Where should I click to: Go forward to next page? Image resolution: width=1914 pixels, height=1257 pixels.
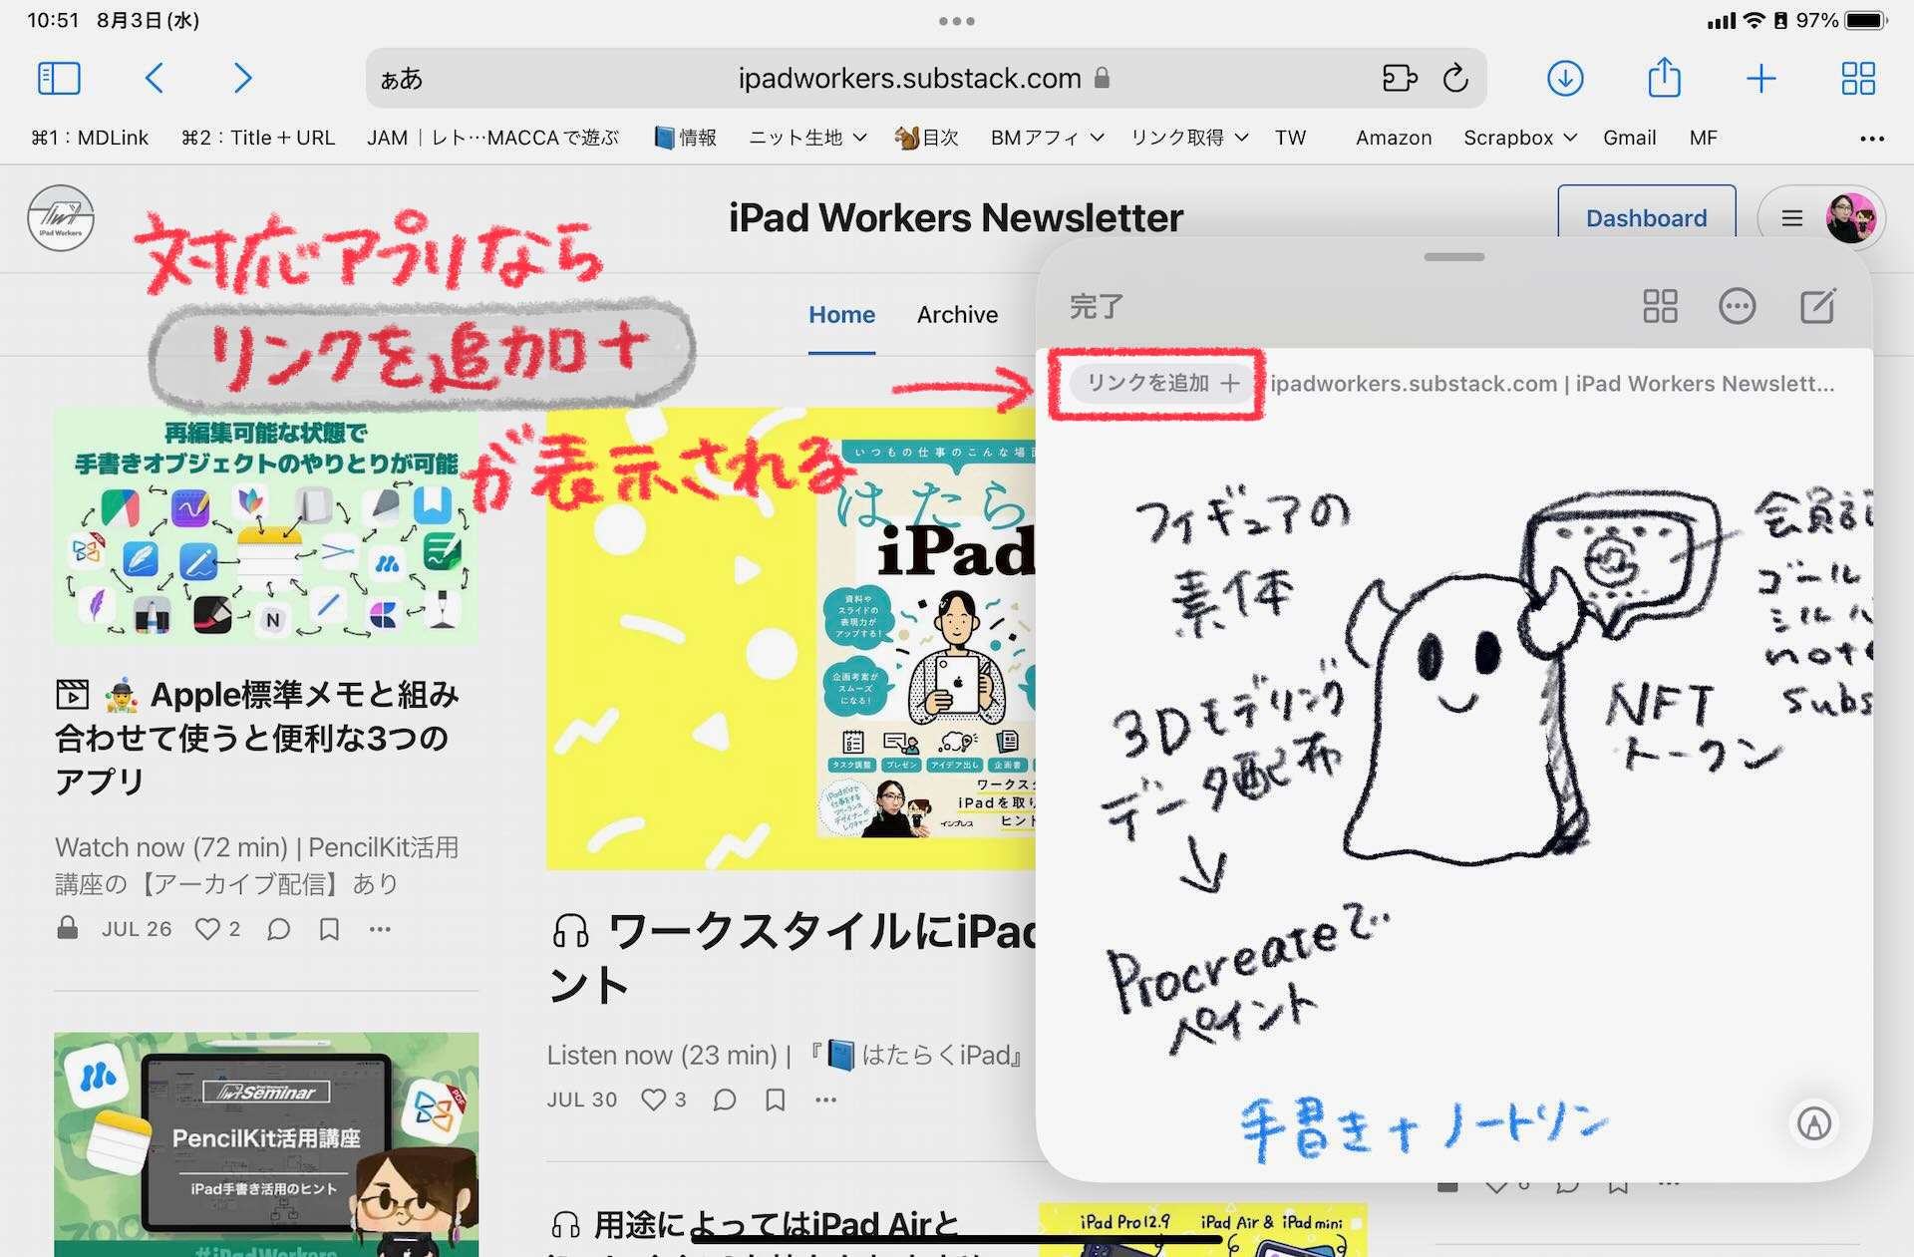tap(242, 78)
